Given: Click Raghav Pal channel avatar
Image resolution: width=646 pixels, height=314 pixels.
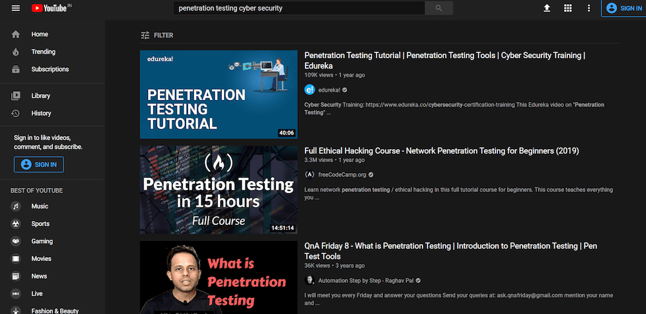Looking at the screenshot, I should point(309,280).
